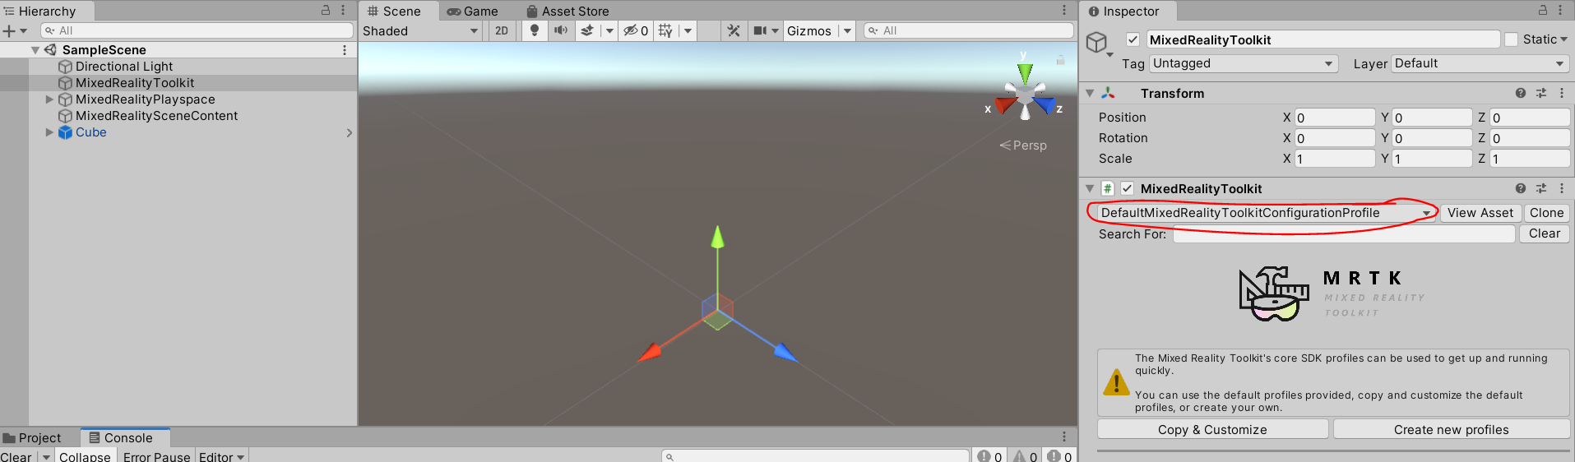Collapse the Transform component
Image resolution: width=1575 pixels, height=462 pixels.
(1090, 94)
